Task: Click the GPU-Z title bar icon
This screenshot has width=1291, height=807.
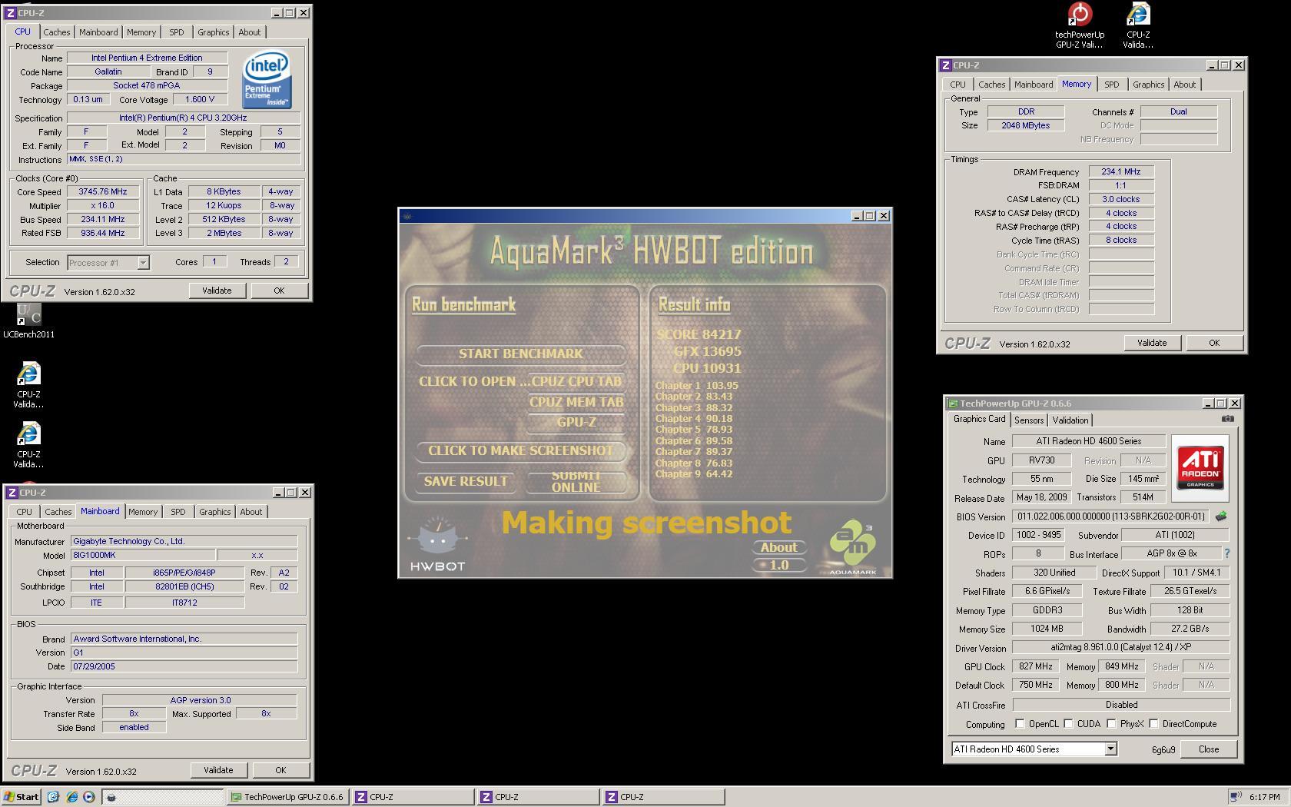Action: pos(952,403)
